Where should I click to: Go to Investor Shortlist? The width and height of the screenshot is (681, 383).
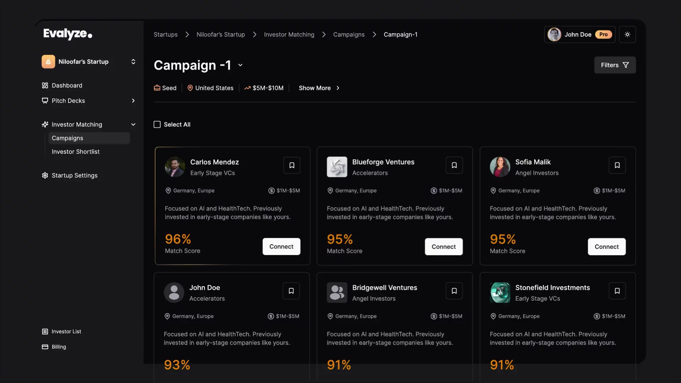pyautogui.click(x=76, y=152)
